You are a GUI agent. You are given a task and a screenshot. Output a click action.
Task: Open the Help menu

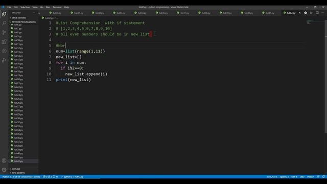coord(66,7)
